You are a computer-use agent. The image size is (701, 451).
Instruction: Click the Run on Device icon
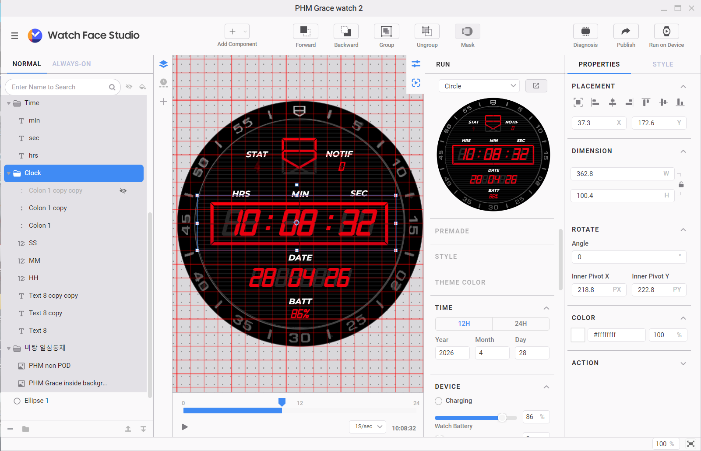666,32
